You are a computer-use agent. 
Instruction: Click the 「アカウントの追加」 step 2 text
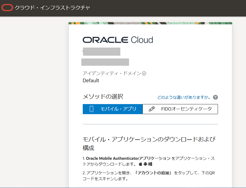pos(153,173)
